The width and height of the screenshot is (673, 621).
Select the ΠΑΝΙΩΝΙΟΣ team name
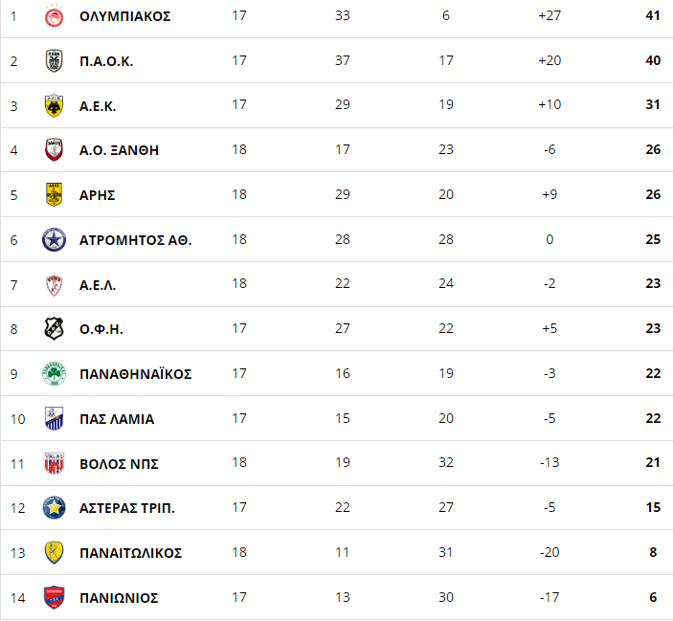(119, 597)
